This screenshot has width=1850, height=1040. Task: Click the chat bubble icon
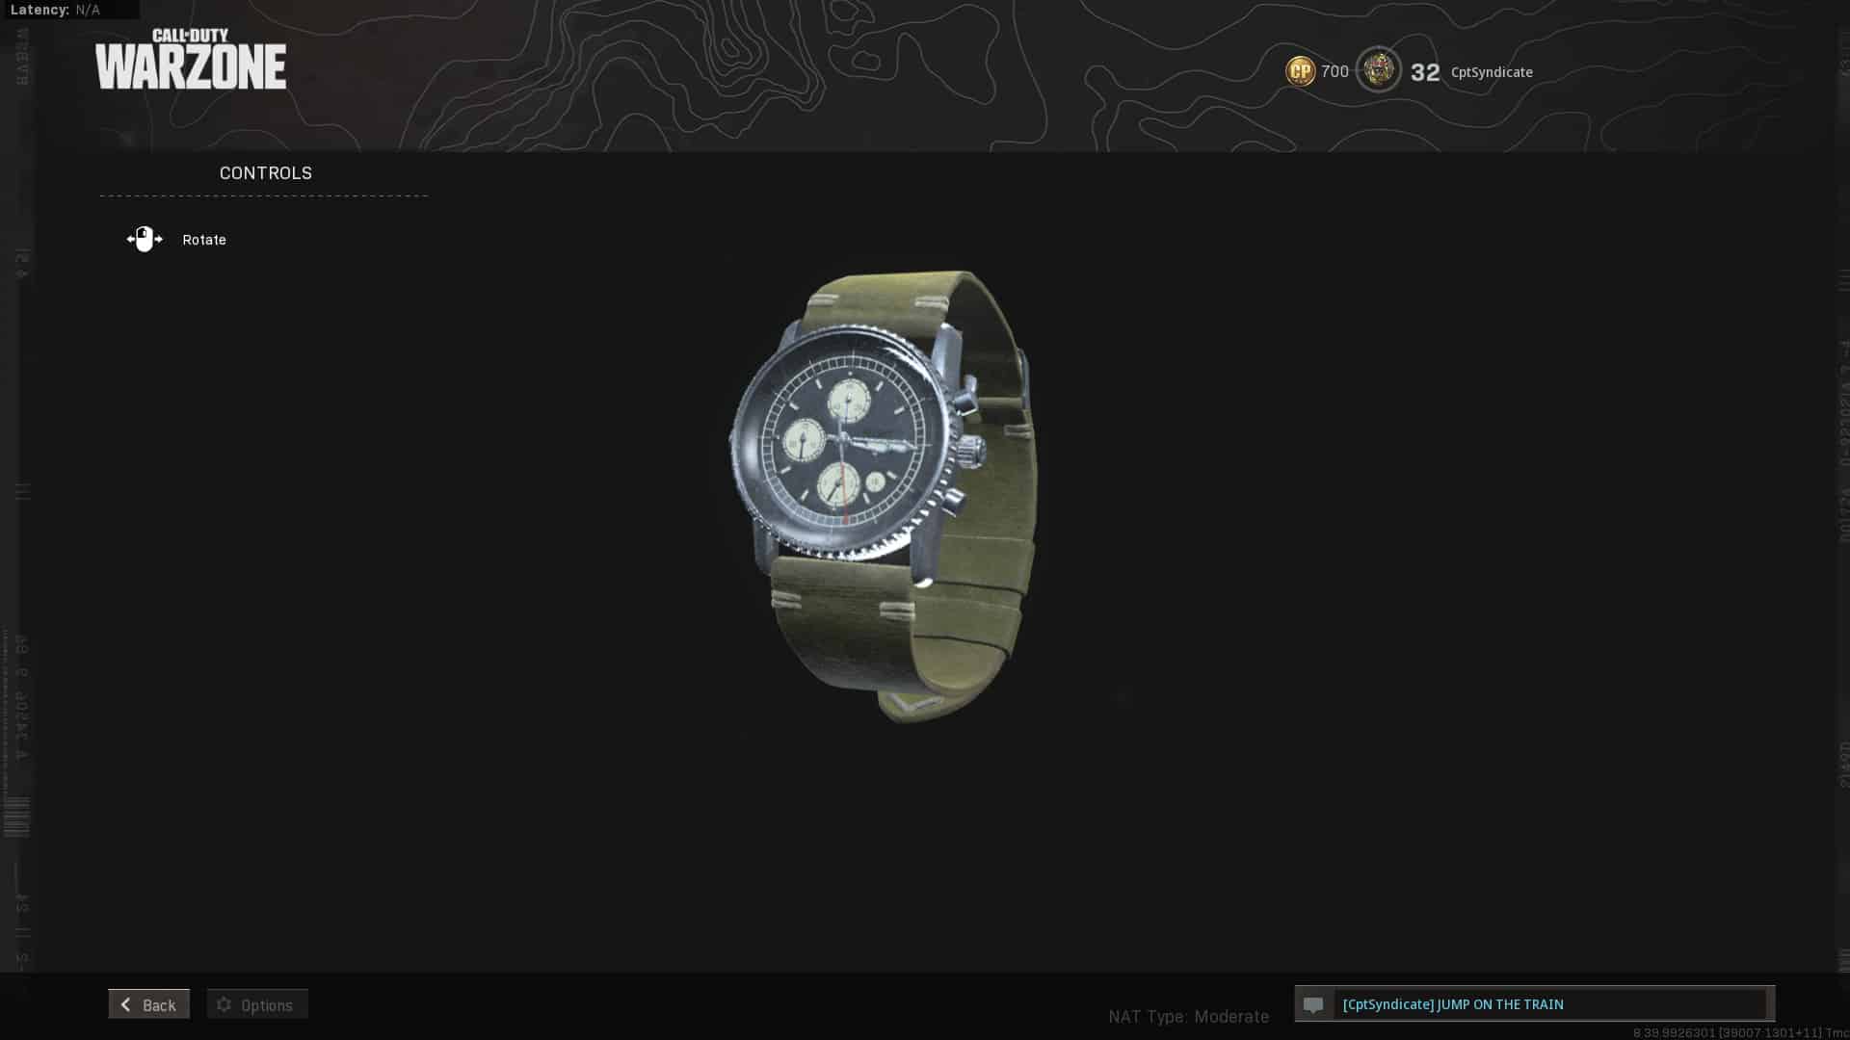1313,1004
